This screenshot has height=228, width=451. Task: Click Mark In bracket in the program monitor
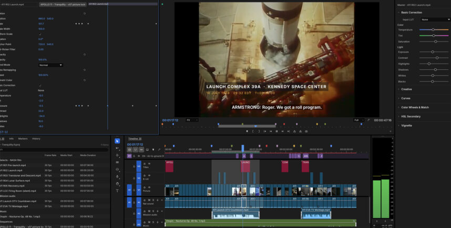253,131
